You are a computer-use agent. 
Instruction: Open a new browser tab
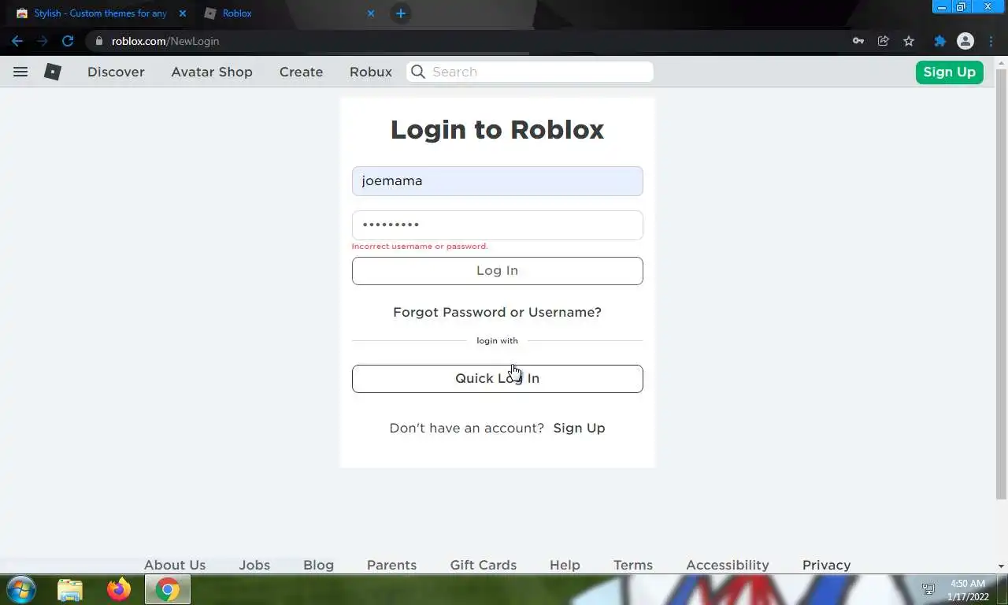point(401,13)
